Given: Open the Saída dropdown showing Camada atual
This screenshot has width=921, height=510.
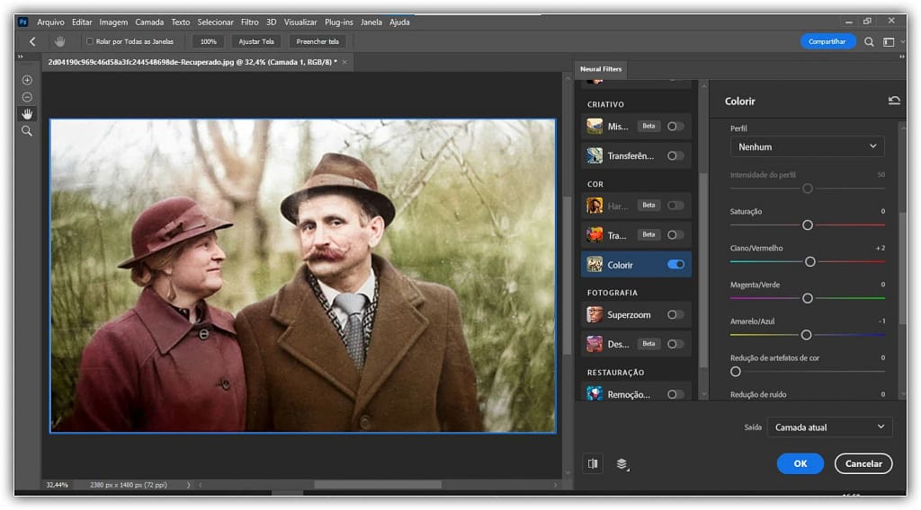Looking at the screenshot, I should point(829,427).
